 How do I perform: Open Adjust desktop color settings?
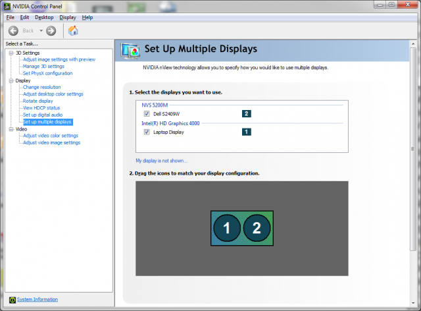53,94
